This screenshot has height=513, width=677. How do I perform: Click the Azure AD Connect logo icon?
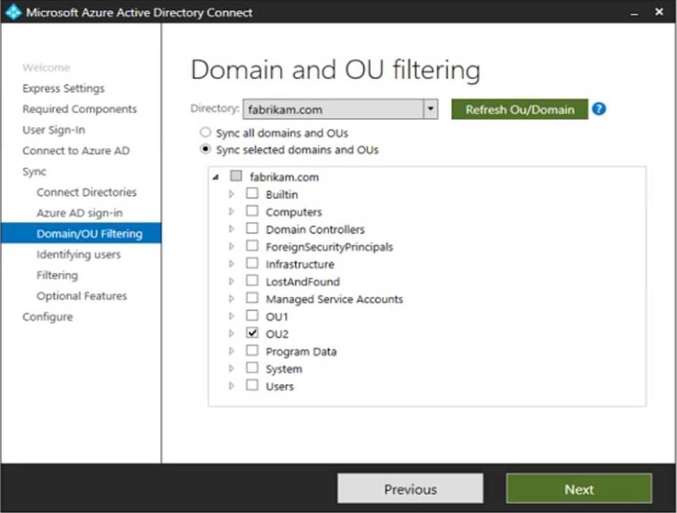(x=13, y=12)
